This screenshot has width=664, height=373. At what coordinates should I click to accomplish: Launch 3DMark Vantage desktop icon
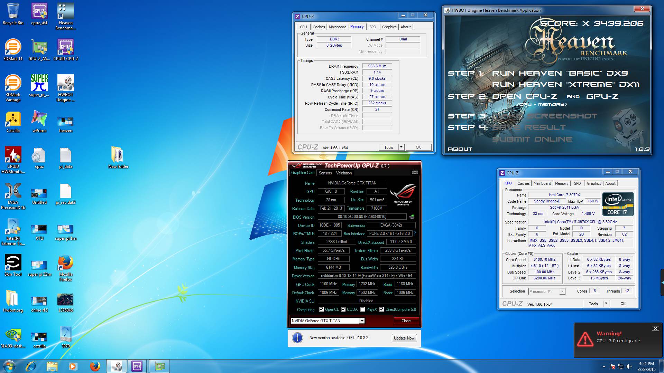(x=13, y=88)
